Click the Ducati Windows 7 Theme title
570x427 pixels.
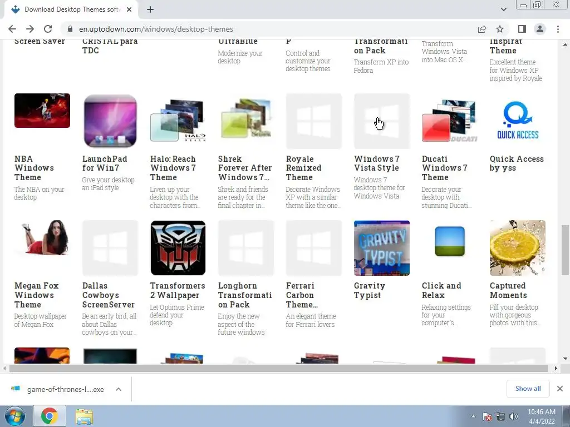coord(445,168)
